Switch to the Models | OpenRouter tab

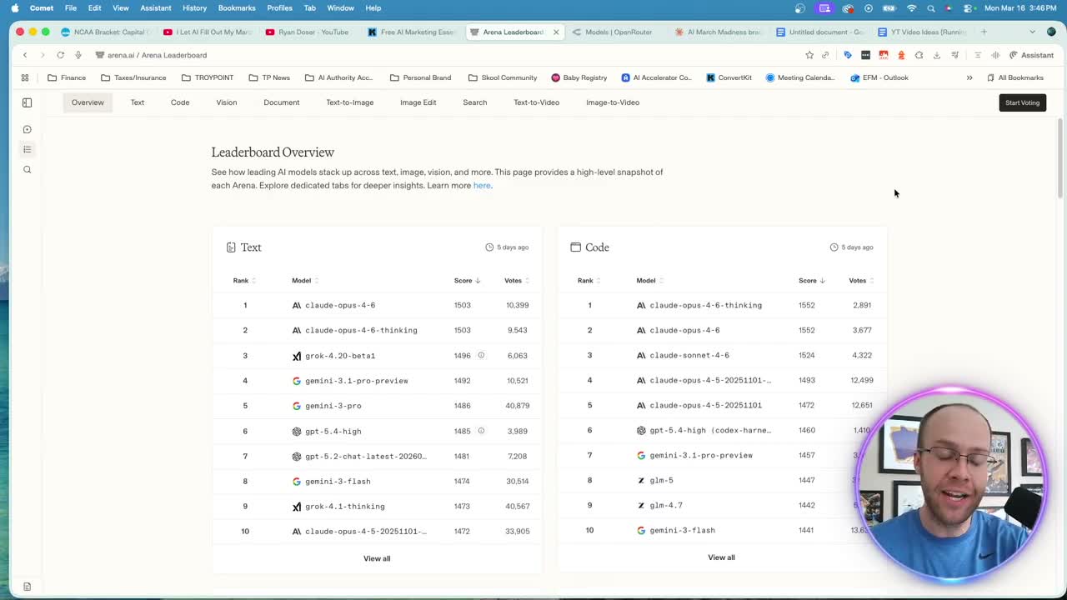pos(617,32)
